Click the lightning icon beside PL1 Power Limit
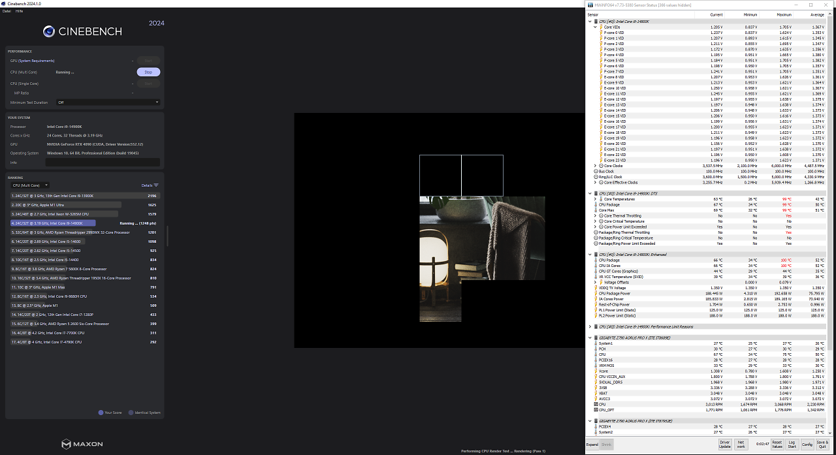 point(596,310)
